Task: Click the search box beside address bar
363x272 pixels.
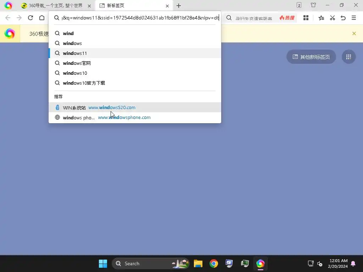Action: click(x=253, y=18)
